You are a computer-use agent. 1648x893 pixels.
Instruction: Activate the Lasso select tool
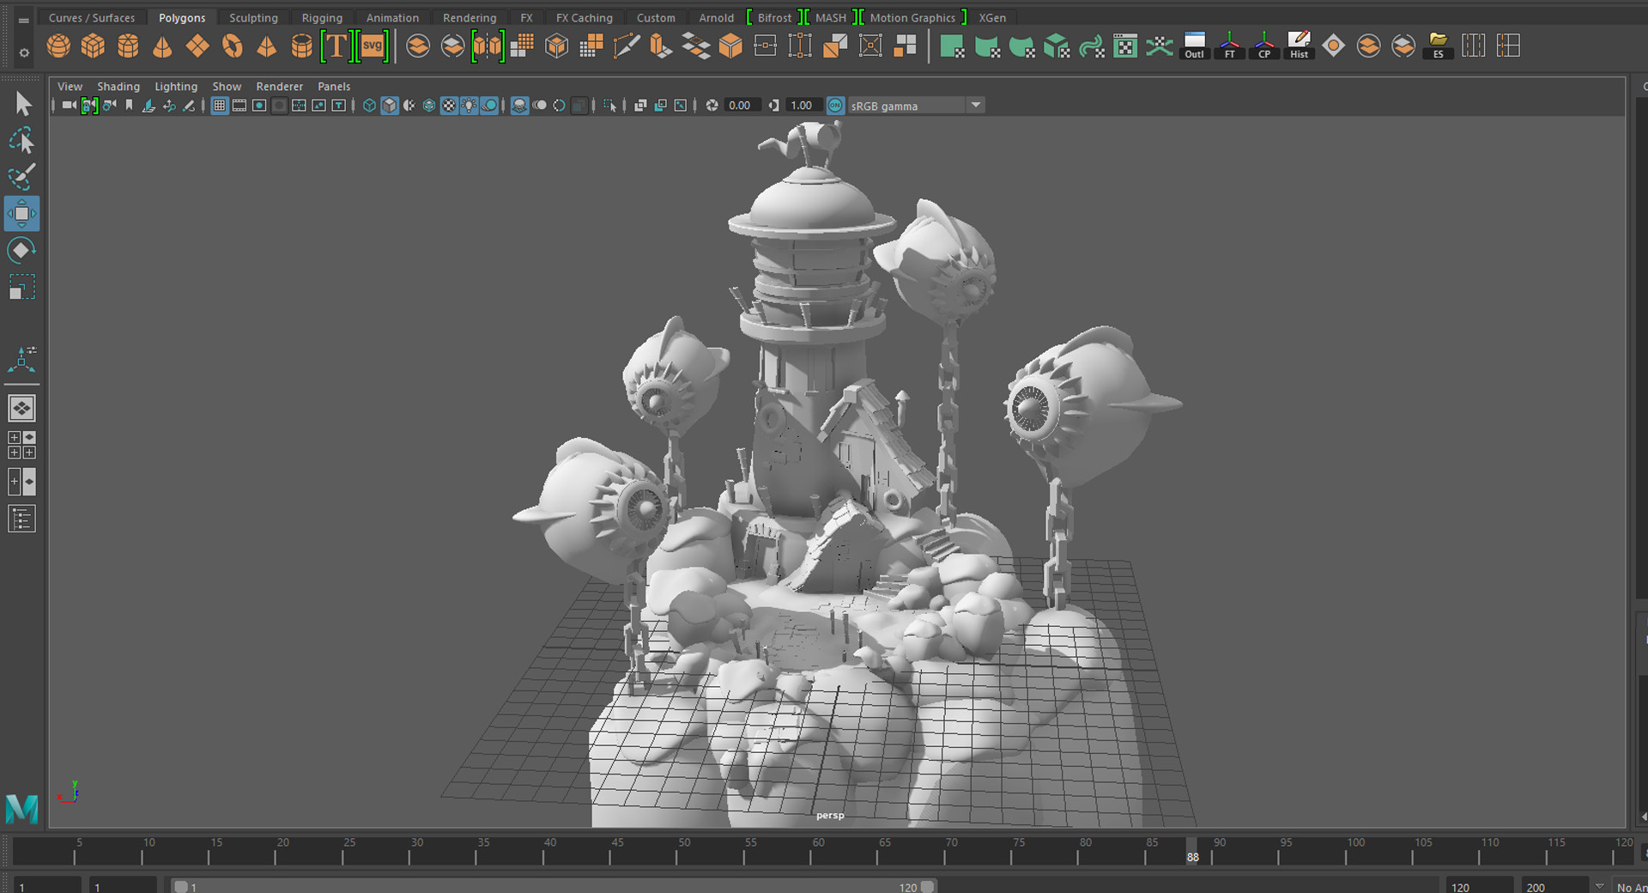pos(22,141)
